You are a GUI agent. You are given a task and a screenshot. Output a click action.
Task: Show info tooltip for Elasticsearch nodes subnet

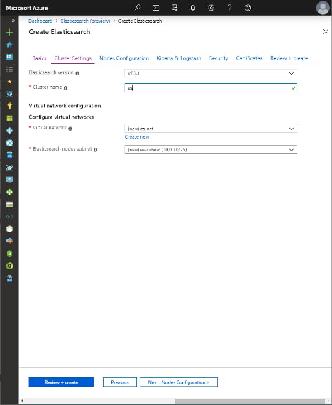96,150
